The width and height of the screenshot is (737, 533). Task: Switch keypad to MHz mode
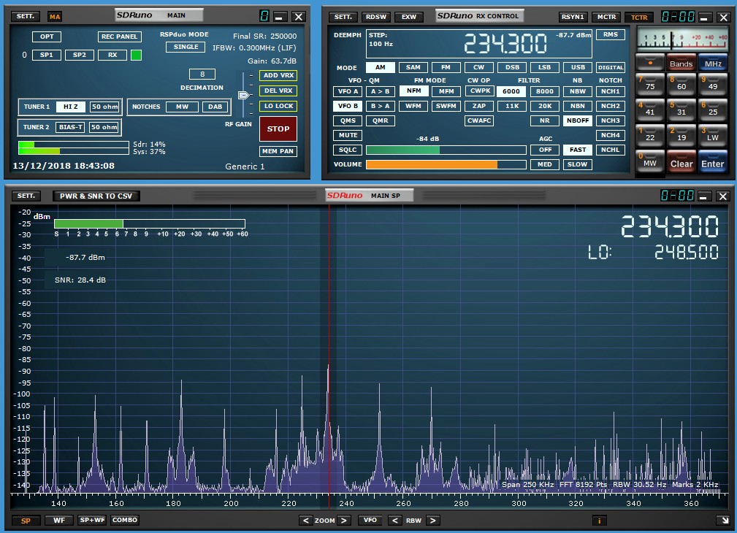coord(713,63)
